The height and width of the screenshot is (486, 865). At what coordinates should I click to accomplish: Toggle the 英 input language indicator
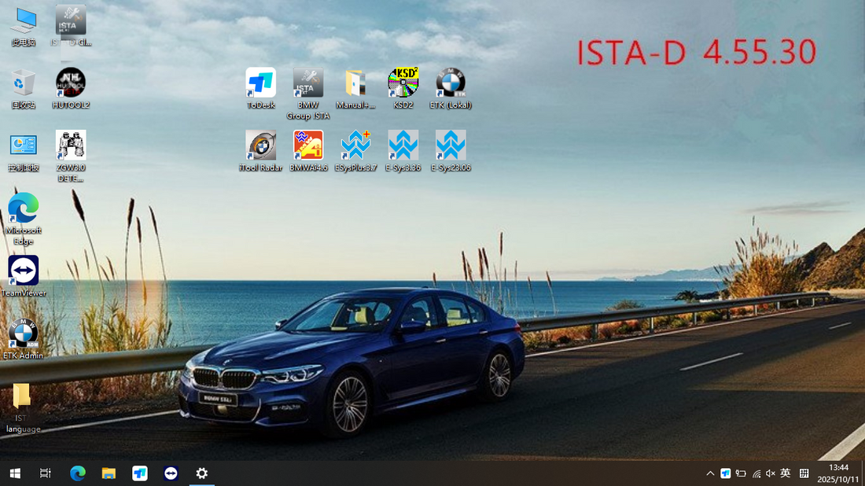(x=785, y=473)
